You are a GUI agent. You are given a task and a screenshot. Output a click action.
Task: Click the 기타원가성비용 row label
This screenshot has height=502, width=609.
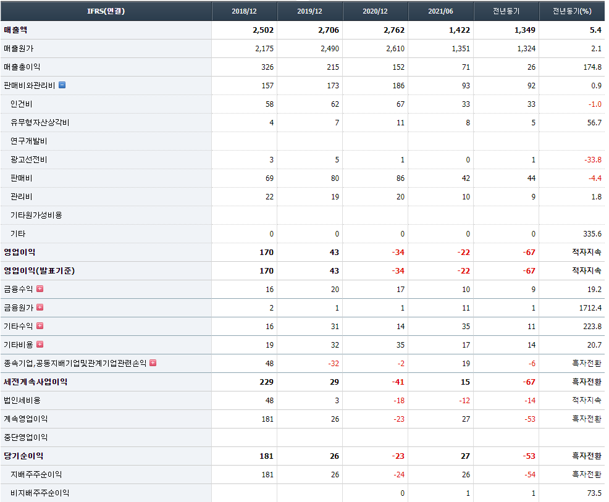tap(36, 215)
